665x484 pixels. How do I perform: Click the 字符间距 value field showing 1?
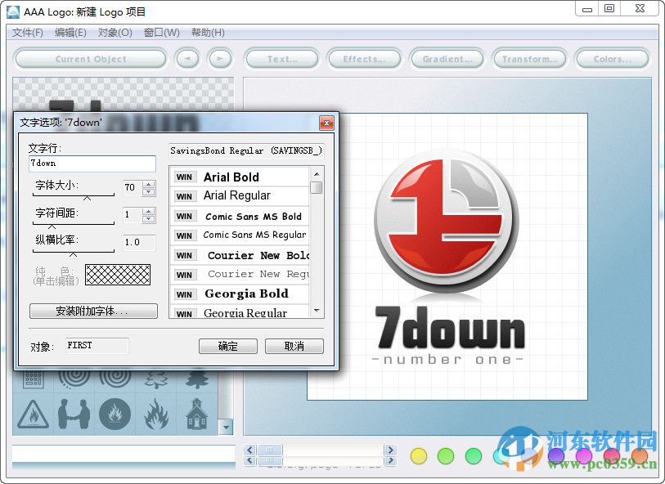point(133,215)
